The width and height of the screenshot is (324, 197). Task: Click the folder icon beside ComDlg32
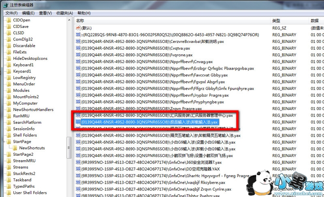[x=9, y=39]
